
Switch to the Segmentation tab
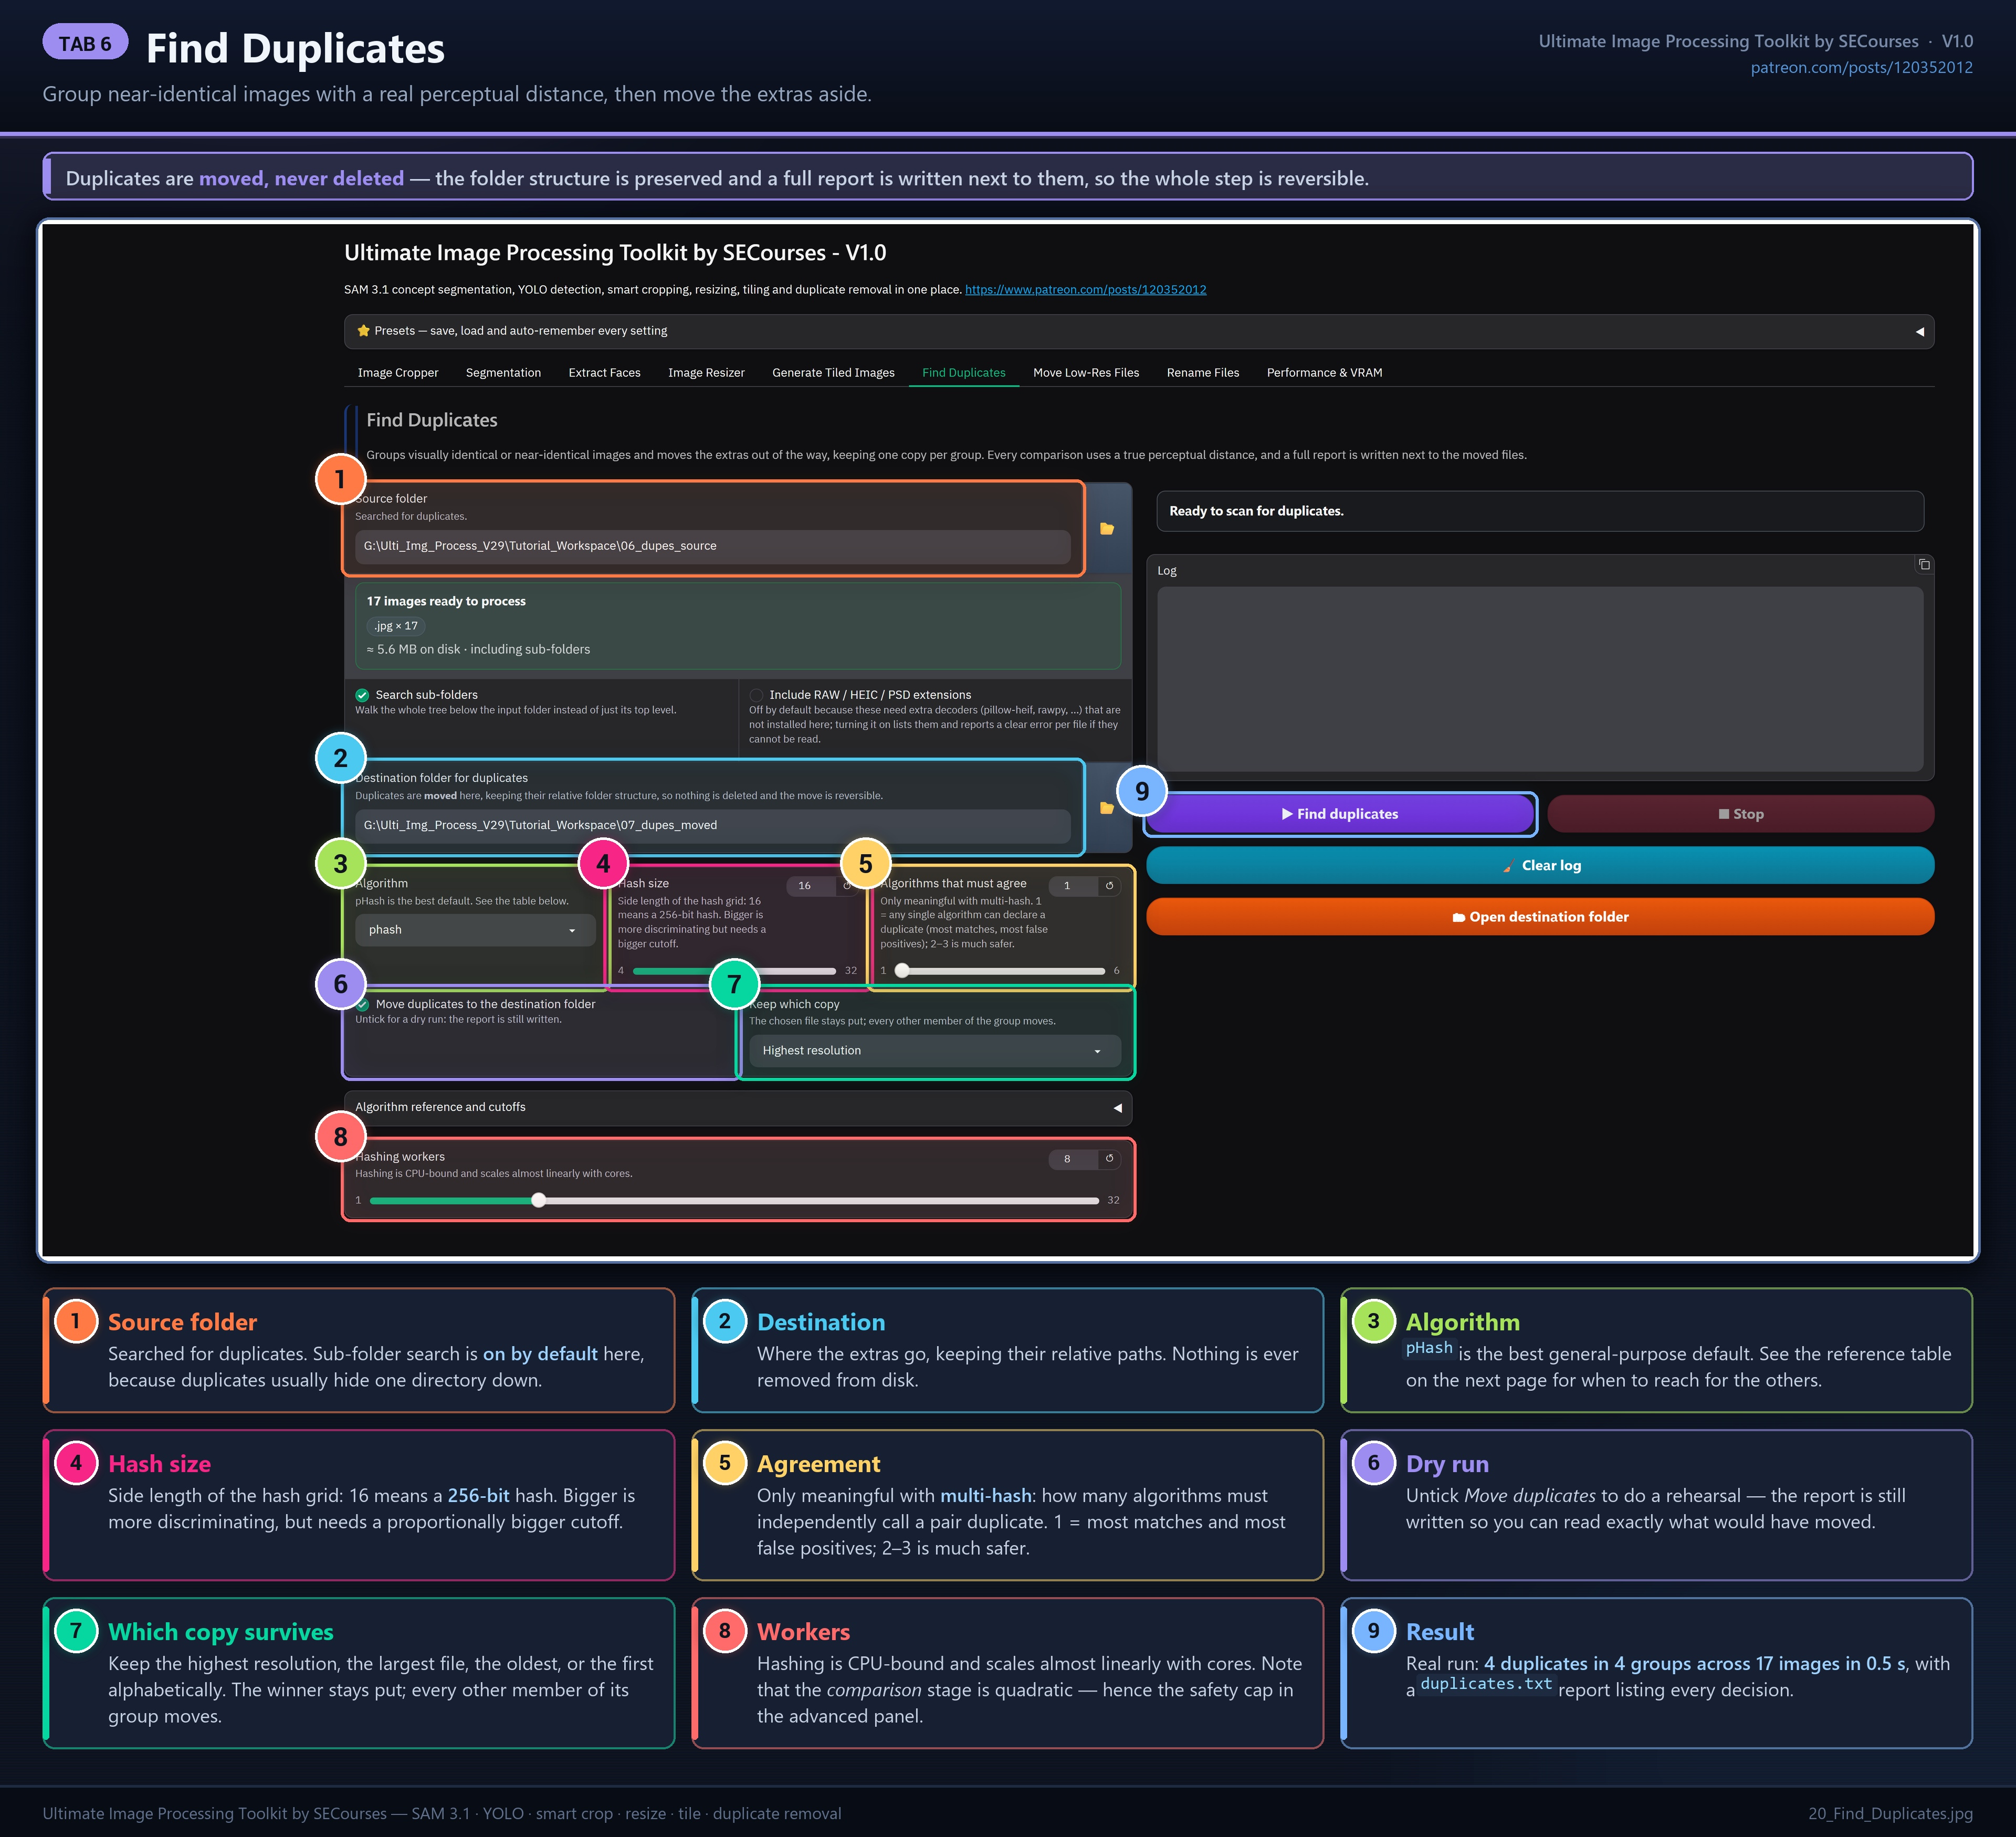coord(503,373)
